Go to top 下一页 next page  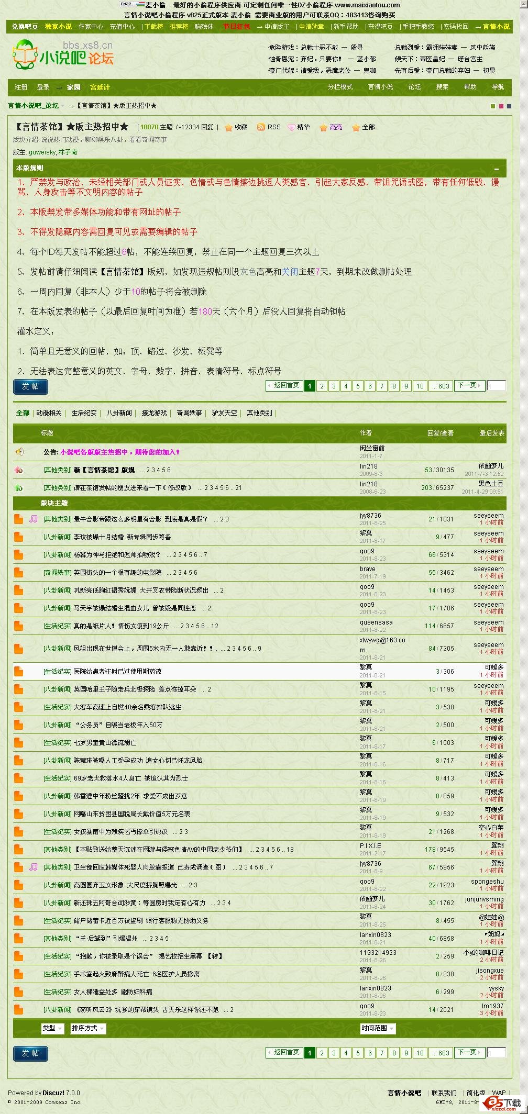point(469,386)
